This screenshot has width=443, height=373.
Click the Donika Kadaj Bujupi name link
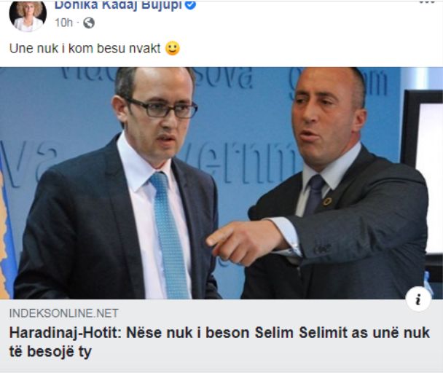[118, 5]
